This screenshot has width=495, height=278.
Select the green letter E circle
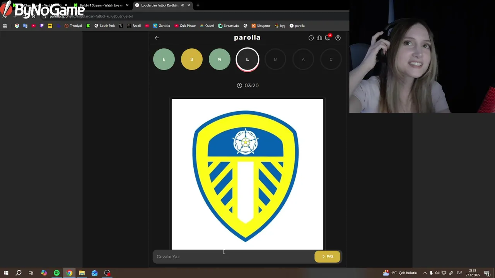(x=164, y=59)
